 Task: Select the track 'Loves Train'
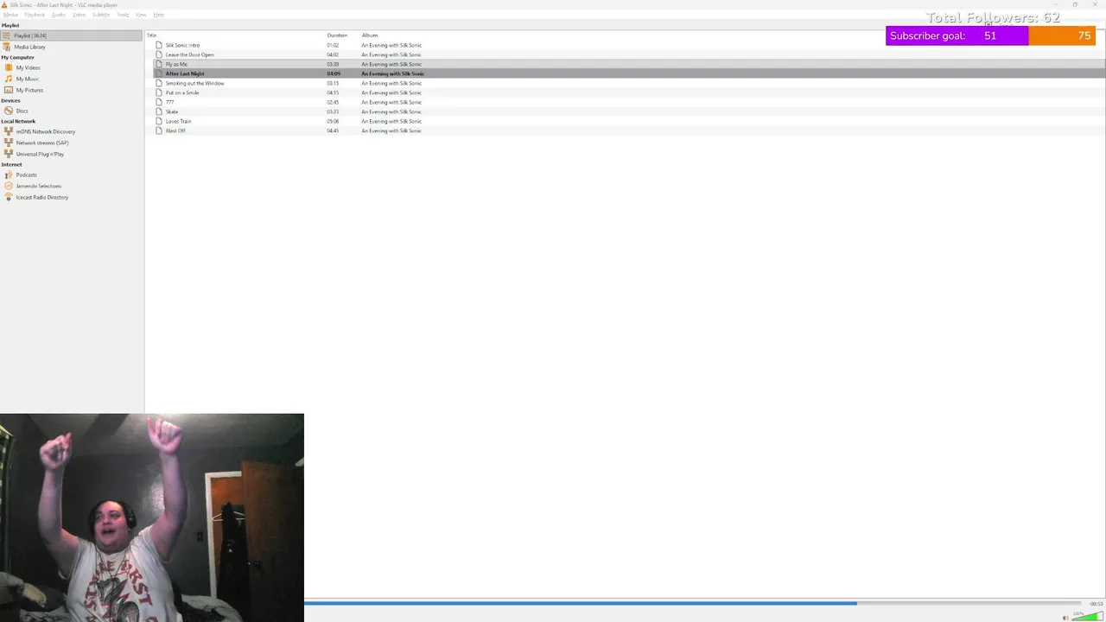pos(179,121)
